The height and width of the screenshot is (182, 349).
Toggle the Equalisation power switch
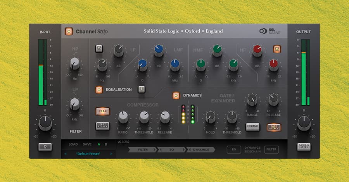coord(99,89)
